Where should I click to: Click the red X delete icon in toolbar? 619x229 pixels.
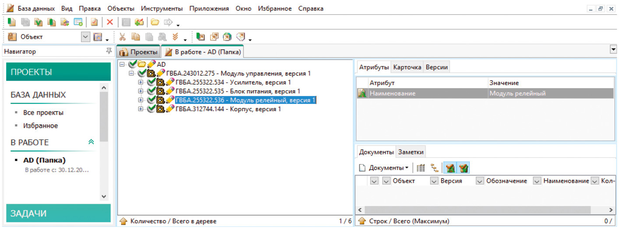click(x=110, y=22)
